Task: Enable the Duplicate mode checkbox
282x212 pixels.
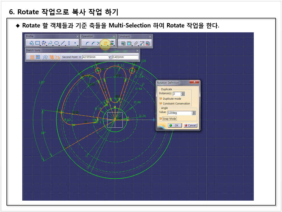Action: 161,99
